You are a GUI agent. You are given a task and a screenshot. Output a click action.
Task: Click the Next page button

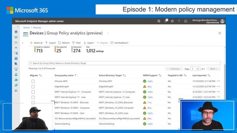[214, 69]
